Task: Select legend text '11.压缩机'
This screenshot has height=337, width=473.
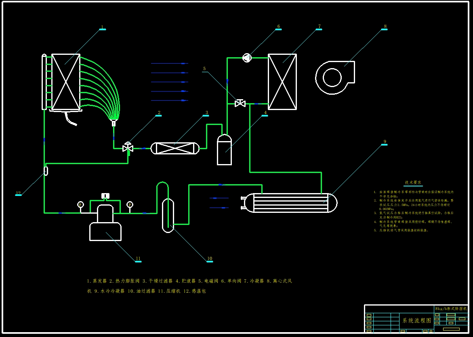Action: click(169, 291)
